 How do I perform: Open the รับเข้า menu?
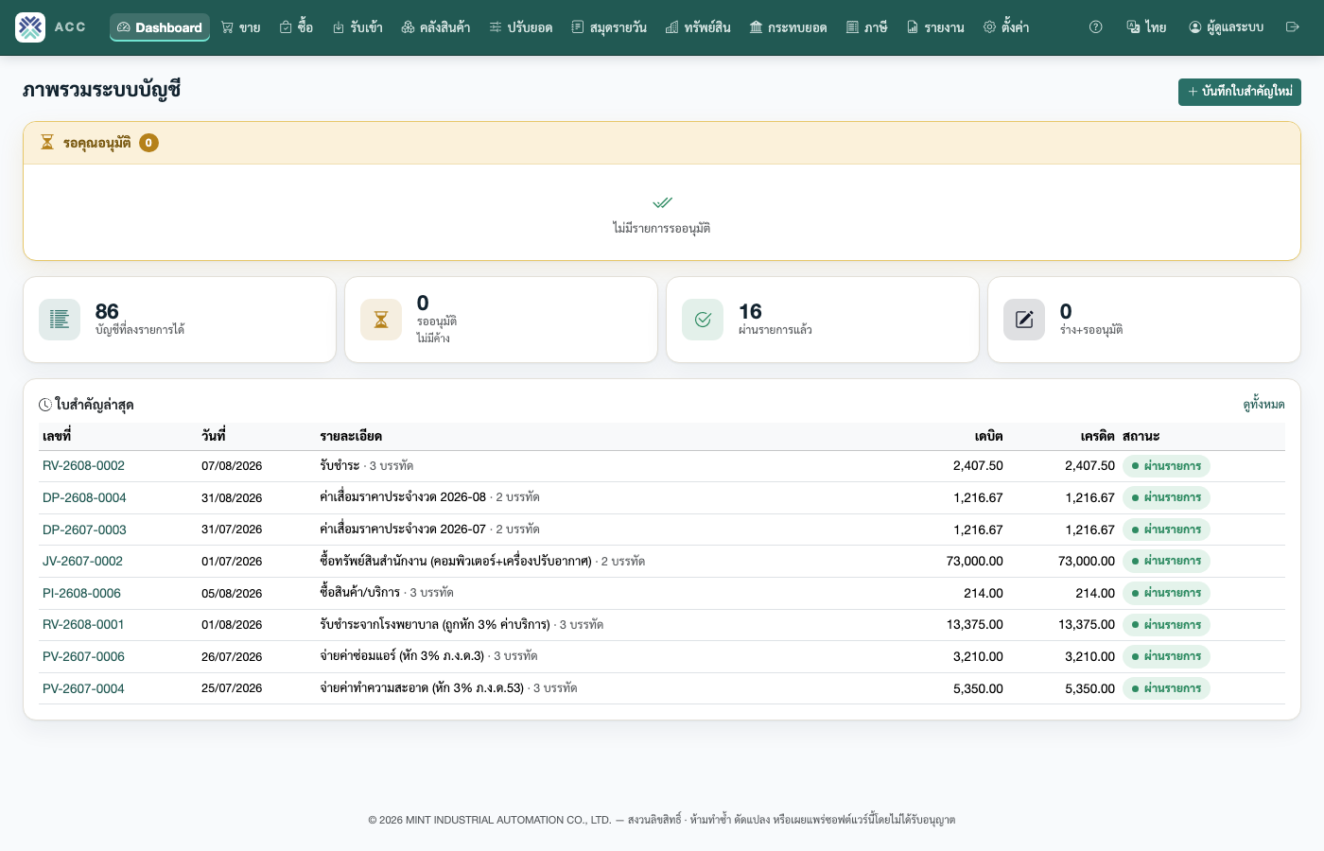(x=357, y=27)
